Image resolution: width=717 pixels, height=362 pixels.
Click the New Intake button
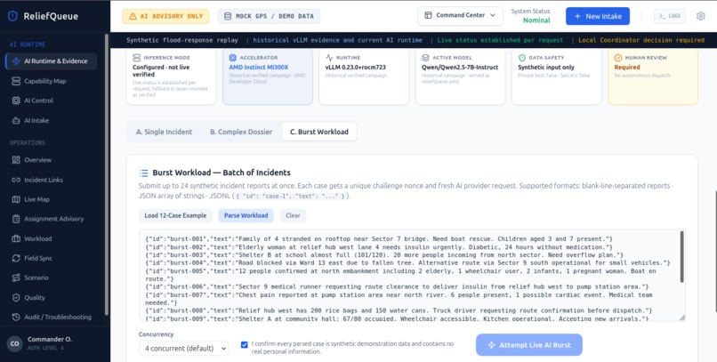pos(598,16)
